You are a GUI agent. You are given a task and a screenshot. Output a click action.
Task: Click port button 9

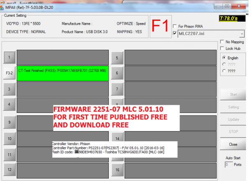click(10, 122)
